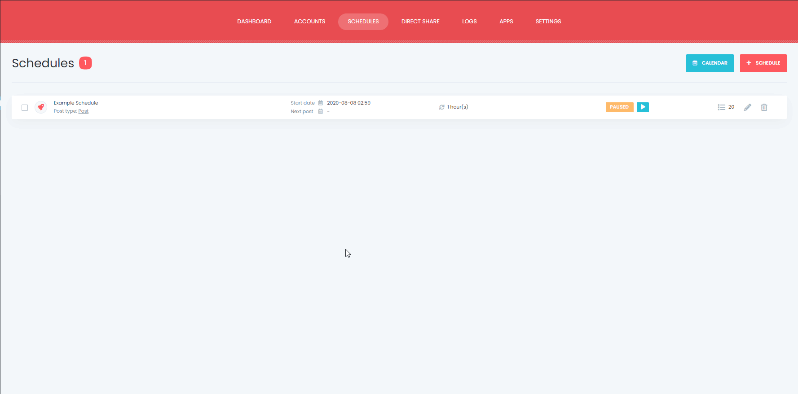Click the 1 hour(s) interval text
Image resolution: width=798 pixels, height=394 pixels.
(458, 107)
